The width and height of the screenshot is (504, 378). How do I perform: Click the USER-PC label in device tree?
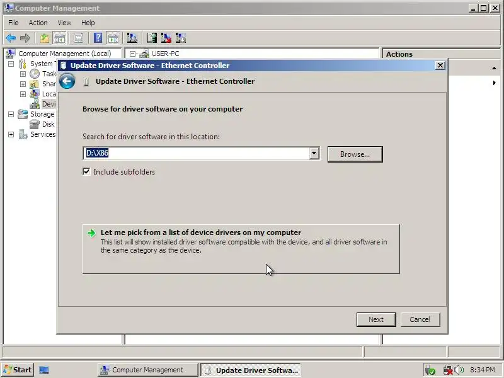click(165, 54)
